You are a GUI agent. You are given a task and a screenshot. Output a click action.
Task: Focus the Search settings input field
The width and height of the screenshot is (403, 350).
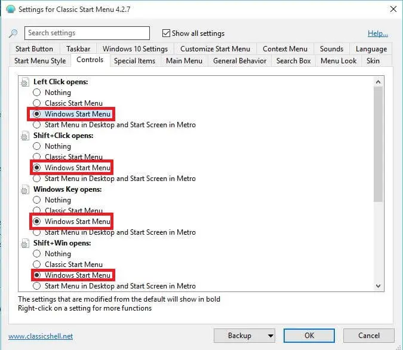pos(87,33)
